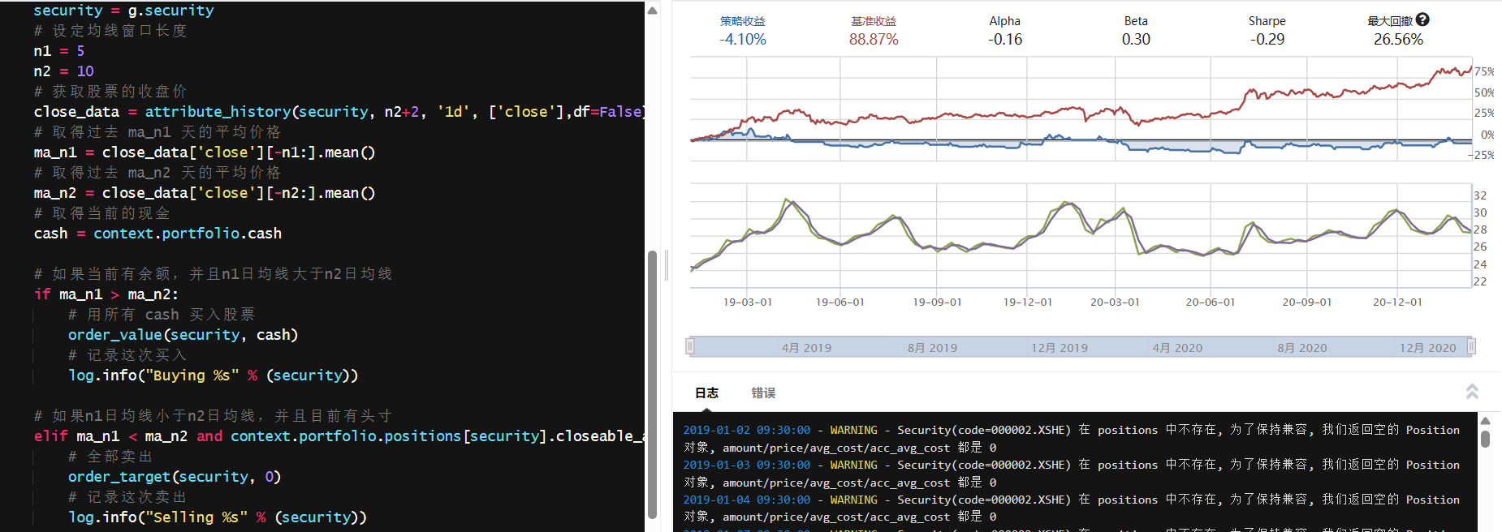The image size is (1502, 532).
Task: Click the security = g.security line
Action: tap(123, 11)
